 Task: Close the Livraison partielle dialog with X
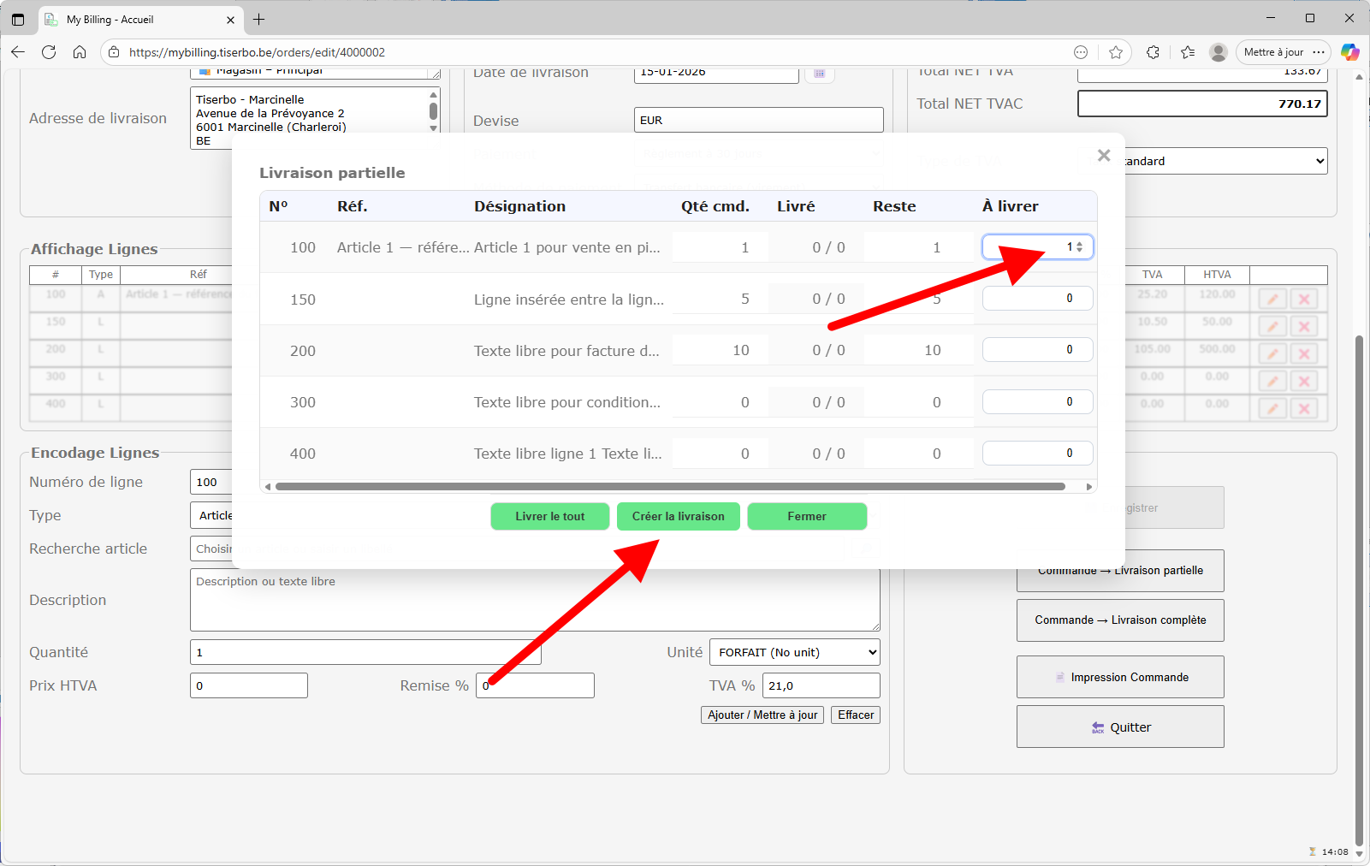1104,156
